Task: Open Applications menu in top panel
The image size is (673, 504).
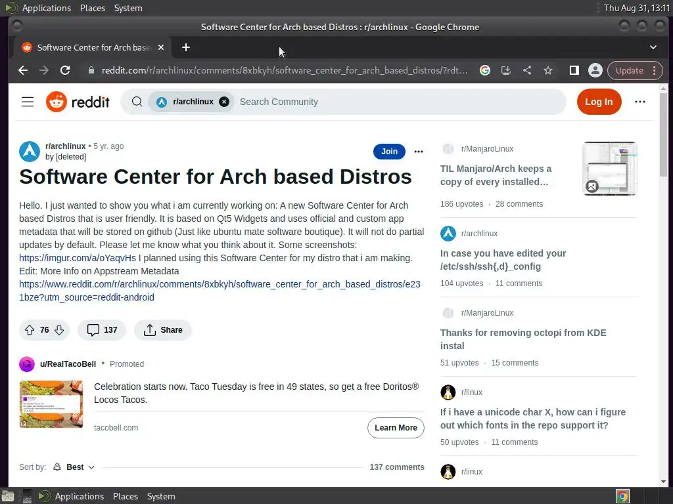Action: [47, 8]
